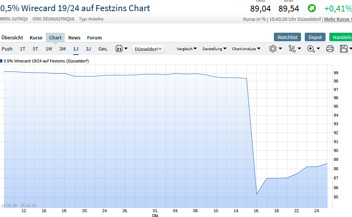Select the Ges. timeframe
The image size is (352, 217).
click(103, 49)
